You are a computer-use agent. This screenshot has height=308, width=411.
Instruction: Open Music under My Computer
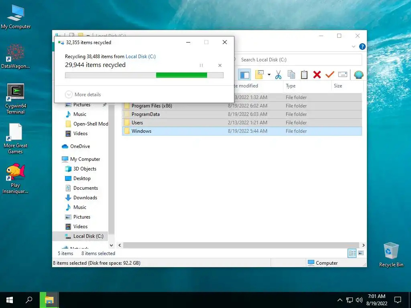[x=76, y=207]
